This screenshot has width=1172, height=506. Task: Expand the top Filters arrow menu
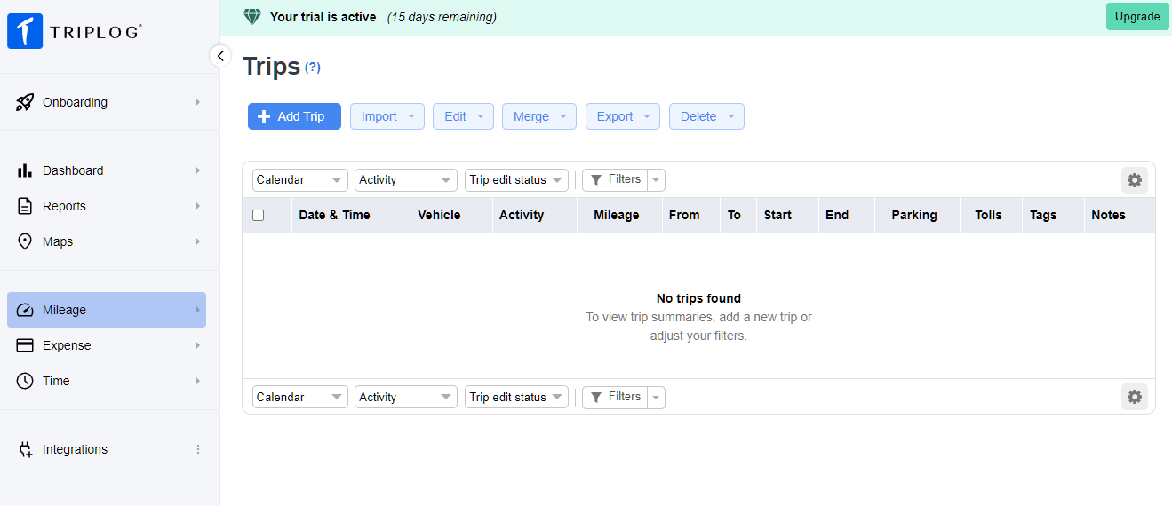(x=657, y=180)
